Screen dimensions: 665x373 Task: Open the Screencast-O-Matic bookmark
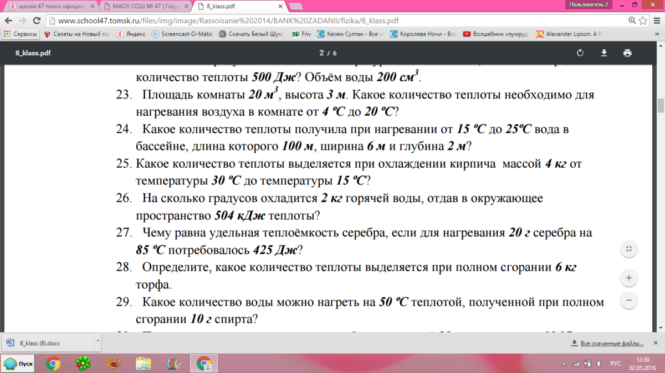click(x=182, y=34)
